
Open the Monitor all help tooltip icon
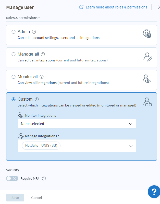click(42, 77)
